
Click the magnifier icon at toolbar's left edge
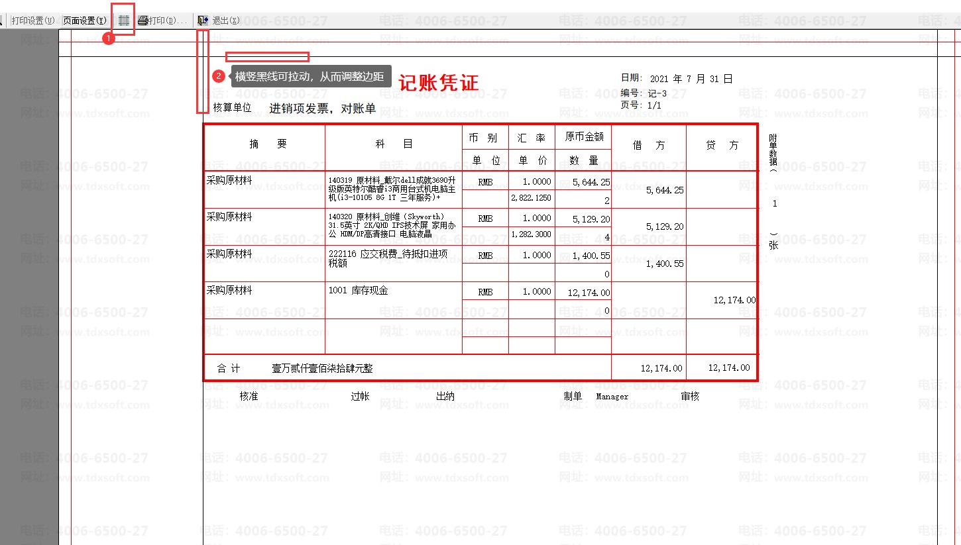pyautogui.click(x=2, y=21)
